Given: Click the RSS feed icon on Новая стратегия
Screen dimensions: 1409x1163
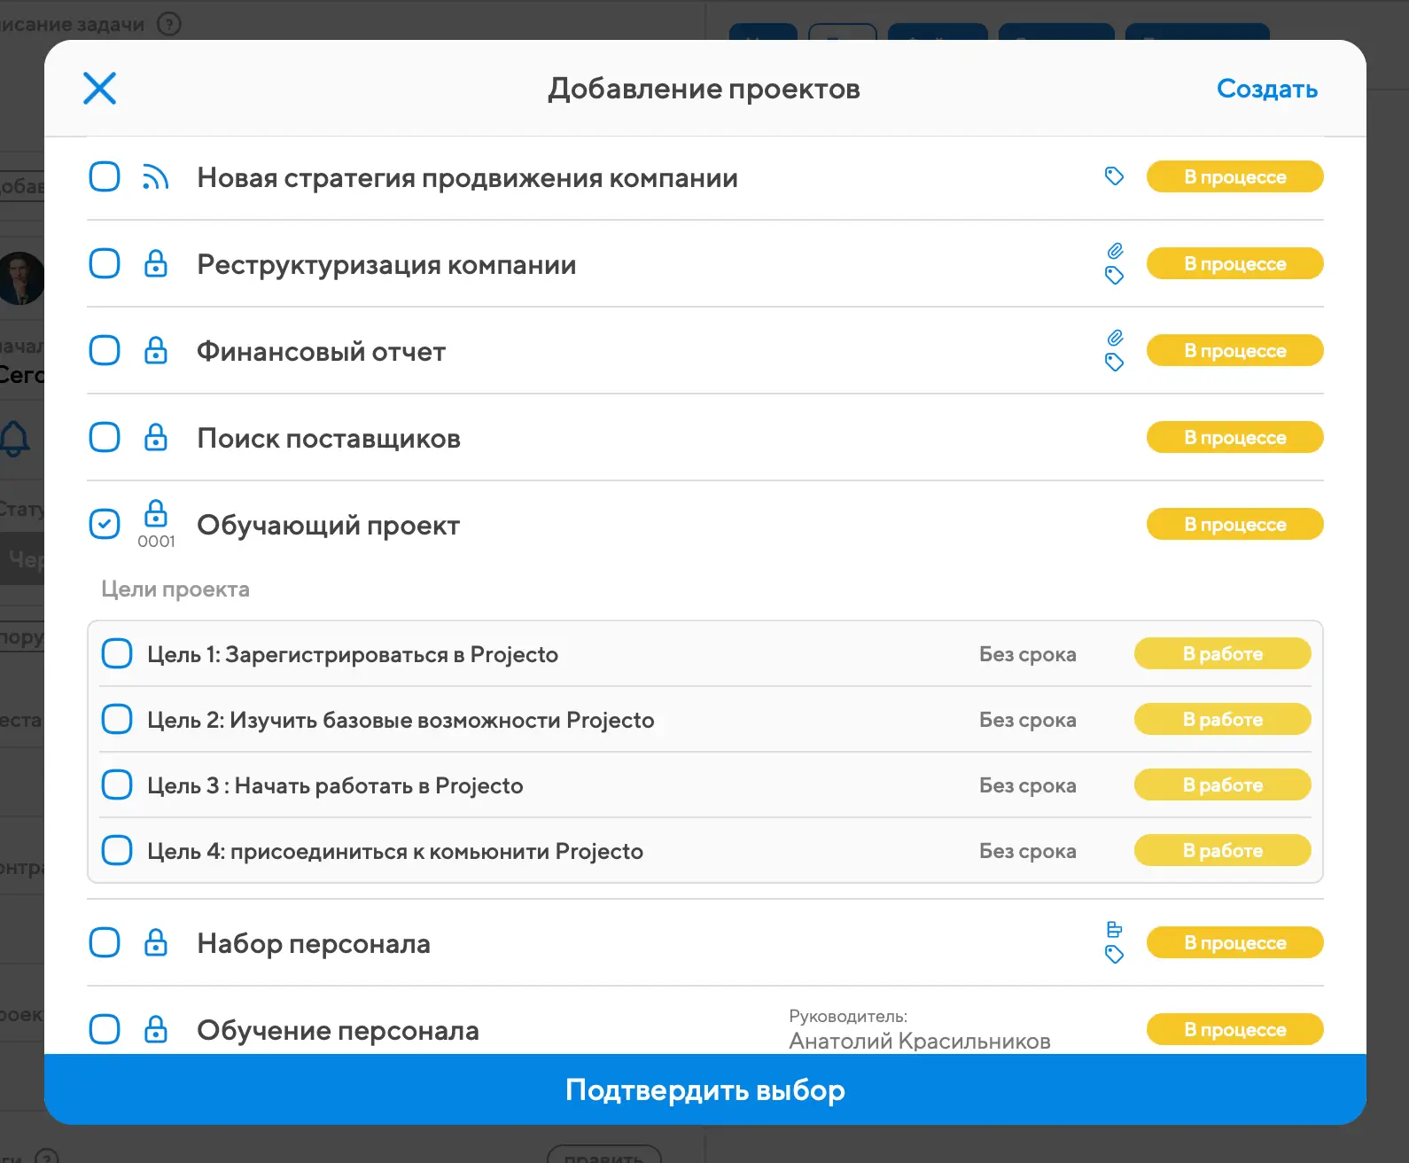Looking at the screenshot, I should [x=155, y=177].
